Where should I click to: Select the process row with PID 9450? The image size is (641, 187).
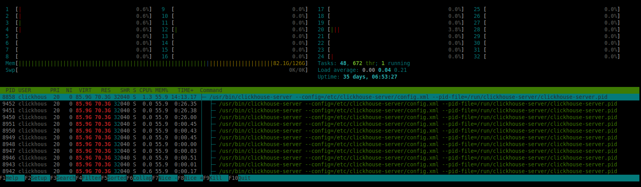pyautogui.click(x=320, y=117)
